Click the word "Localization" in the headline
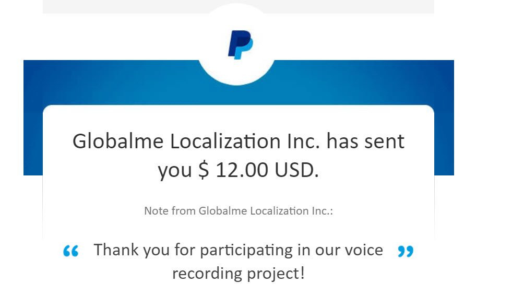This screenshot has width=512, height=295. click(225, 141)
